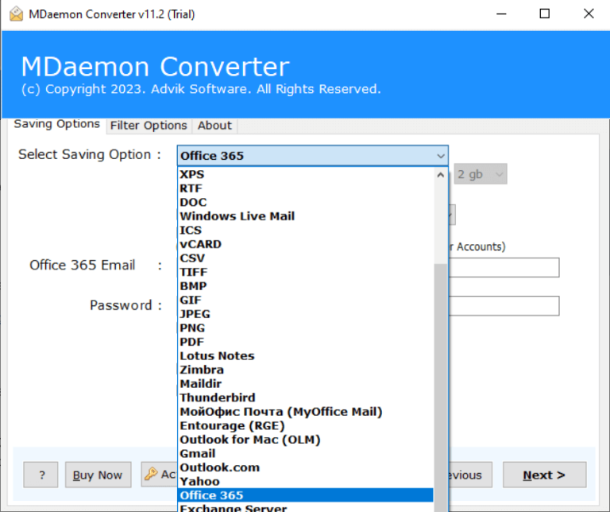This screenshot has height=512, width=610.
Task: Click highlighted Office 365 list entry
Action: click(306, 495)
